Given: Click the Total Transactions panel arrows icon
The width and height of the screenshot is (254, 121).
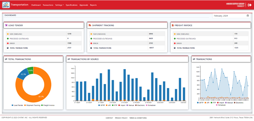Looking at the screenshot, I should click(6, 59).
